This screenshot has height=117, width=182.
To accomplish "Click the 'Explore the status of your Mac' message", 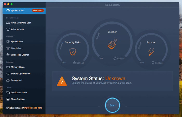I will tap(102, 83).
